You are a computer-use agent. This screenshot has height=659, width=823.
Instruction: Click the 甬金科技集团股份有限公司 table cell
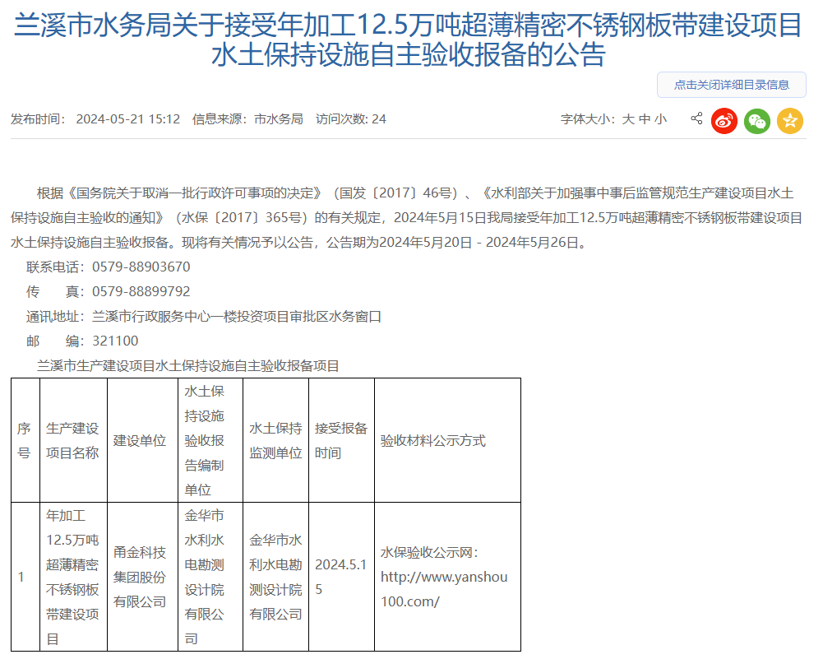pos(140,577)
